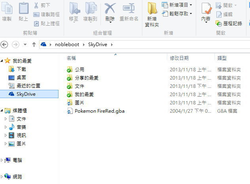This screenshot has width=250, height=184.
Task: Click the 剪下 (Cut) scissors icon
Action: point(36,6)
